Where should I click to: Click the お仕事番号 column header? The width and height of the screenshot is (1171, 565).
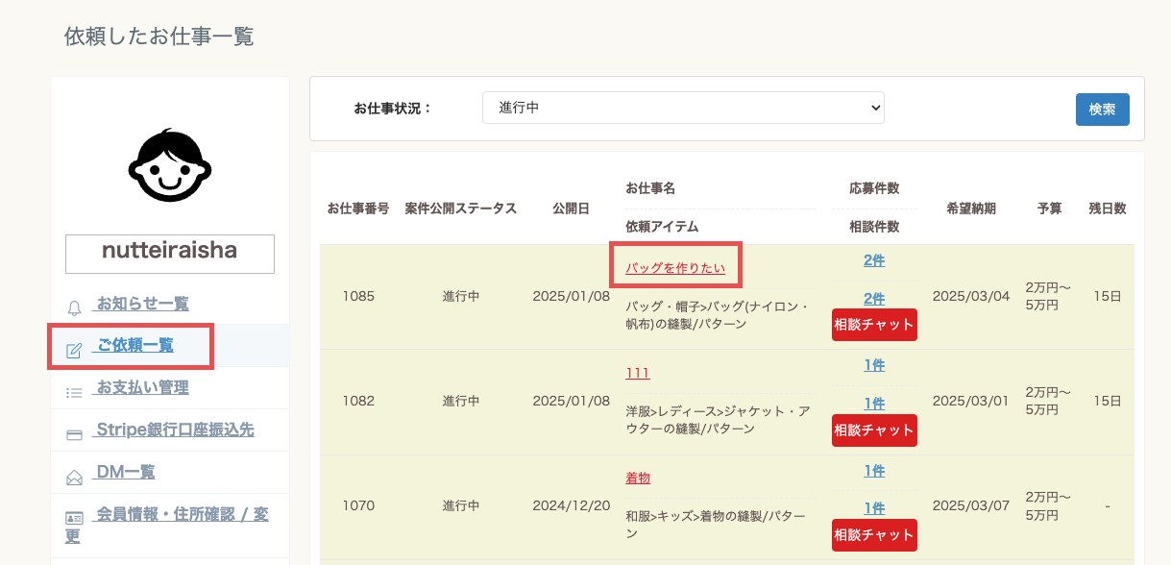coord(358,209)
